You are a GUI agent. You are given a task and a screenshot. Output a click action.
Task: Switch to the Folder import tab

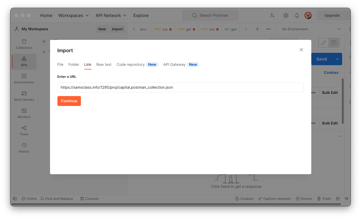[x=74, y=65]
